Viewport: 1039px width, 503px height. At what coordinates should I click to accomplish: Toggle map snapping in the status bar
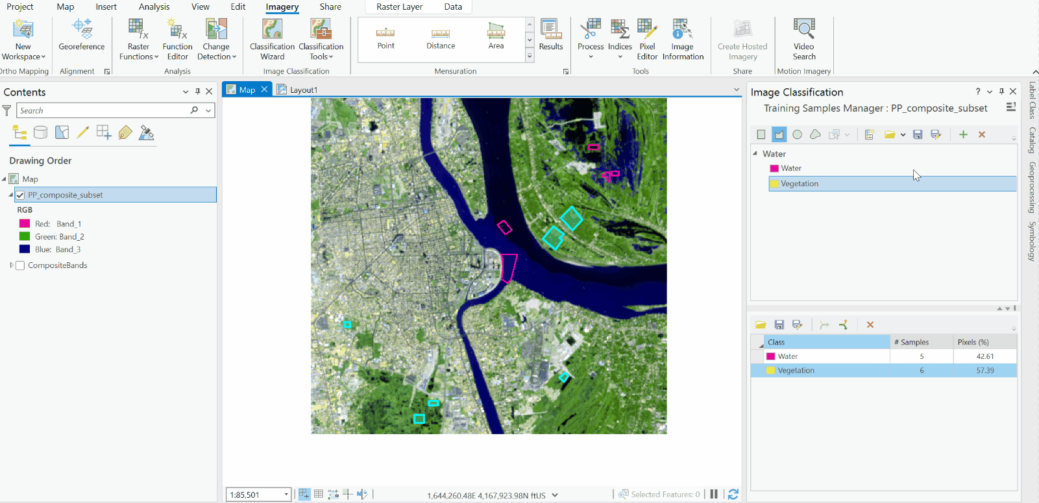pyautogui.click(x=304, y=495)
